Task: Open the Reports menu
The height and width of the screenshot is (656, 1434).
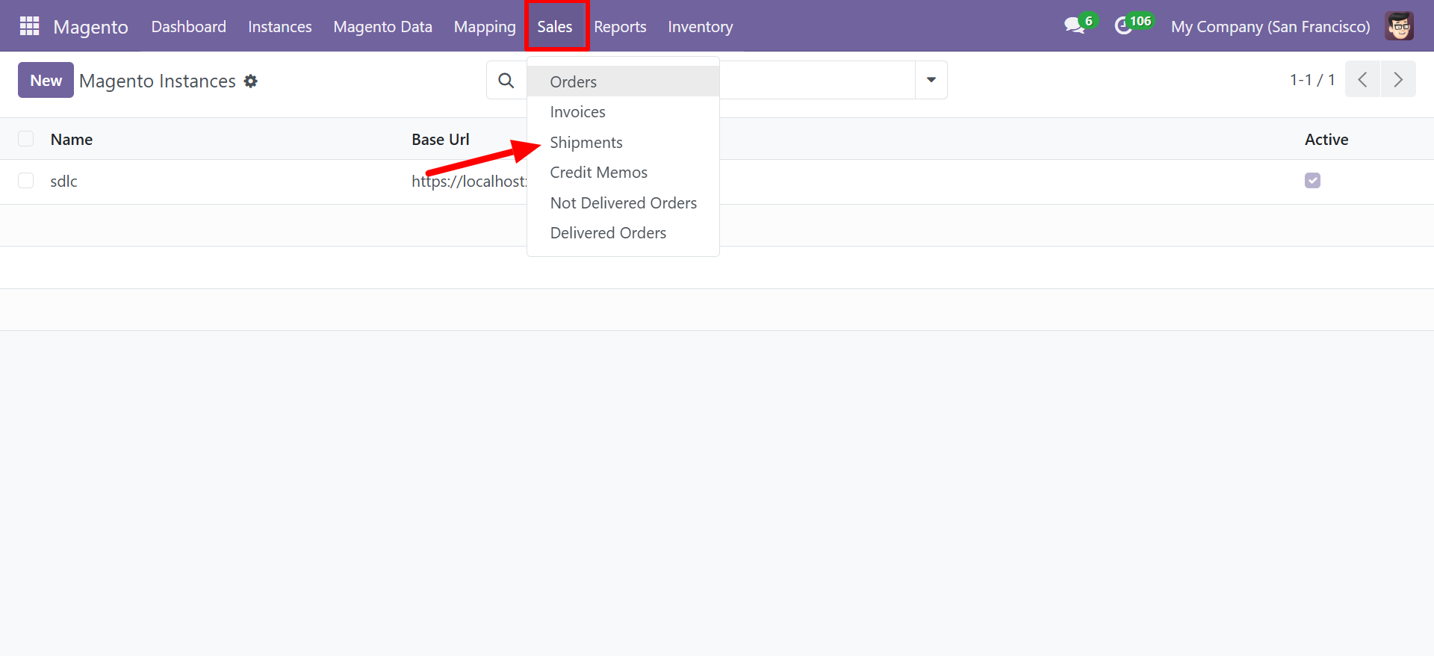Action: (620, 26)
